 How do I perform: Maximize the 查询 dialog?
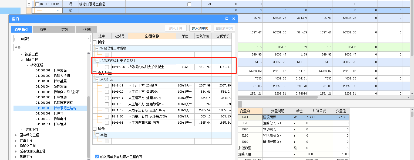coord(227,19)
